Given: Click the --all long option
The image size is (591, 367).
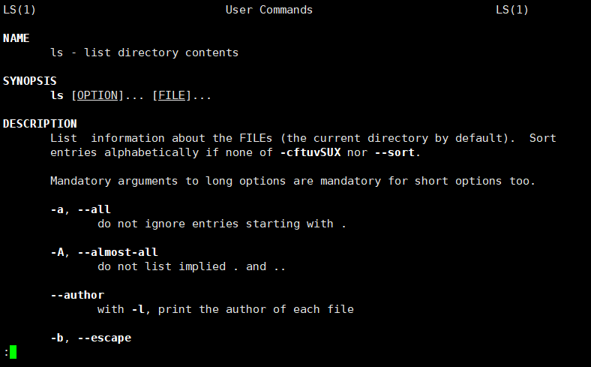Looking at the screenshot, I should [94, 209].
